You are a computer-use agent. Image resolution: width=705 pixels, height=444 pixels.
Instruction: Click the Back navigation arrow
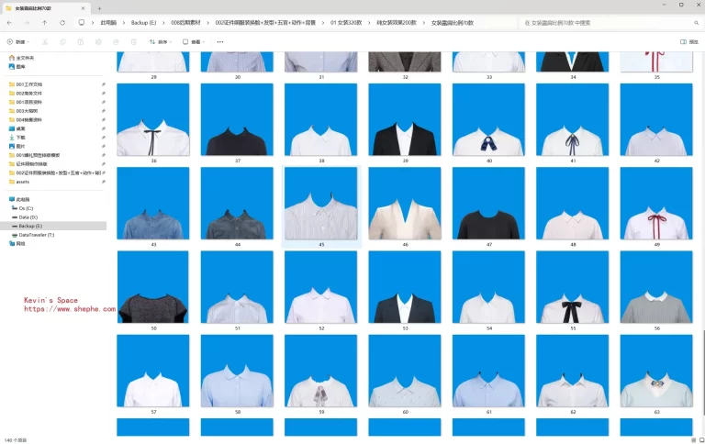[x=9, y=22]
